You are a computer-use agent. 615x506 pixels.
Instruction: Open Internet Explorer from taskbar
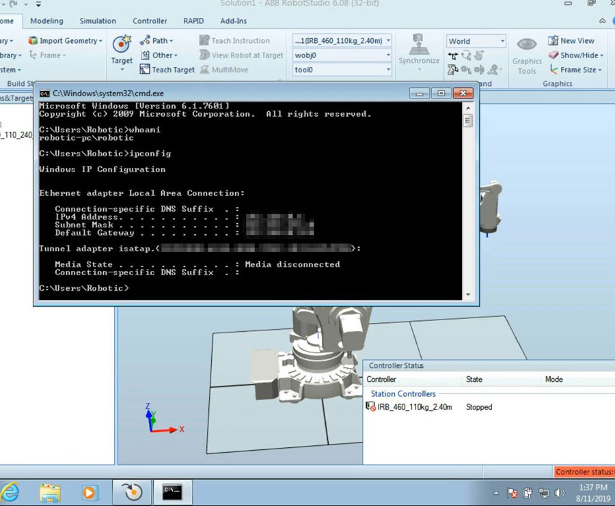click(x=11, y=492)
